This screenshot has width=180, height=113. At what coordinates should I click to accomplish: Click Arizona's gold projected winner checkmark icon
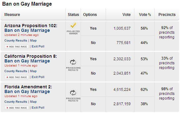(x=73, y=25)
